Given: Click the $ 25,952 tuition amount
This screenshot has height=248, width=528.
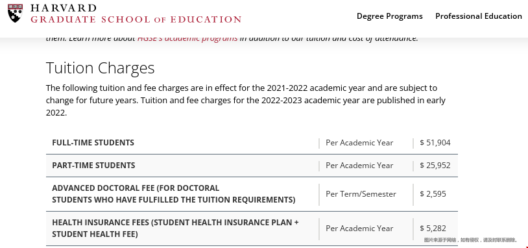Looking at the screenshot, I should [x=435, y=166].
